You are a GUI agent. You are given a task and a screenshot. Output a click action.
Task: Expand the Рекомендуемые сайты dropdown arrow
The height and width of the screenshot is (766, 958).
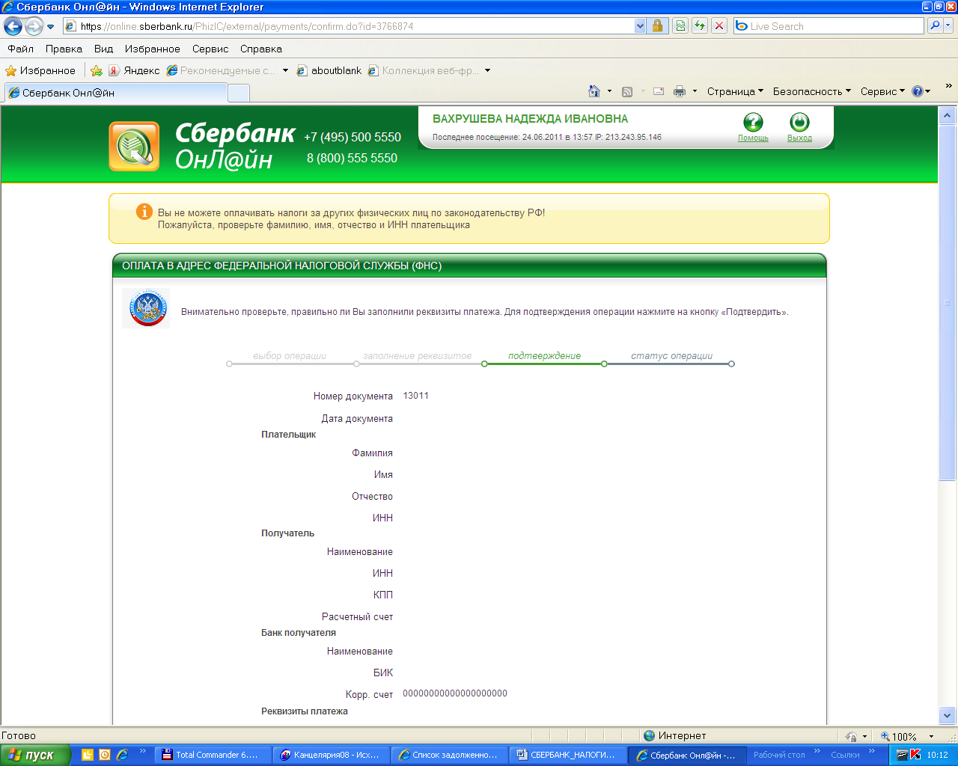[285, 70]
